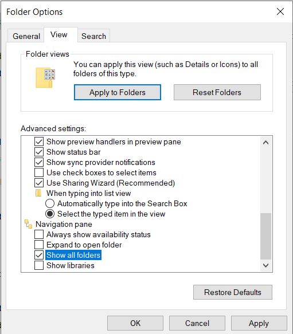293x334 pixels.
Task: Check Use check boxes to select items
Action: click(x=39, y=172)
